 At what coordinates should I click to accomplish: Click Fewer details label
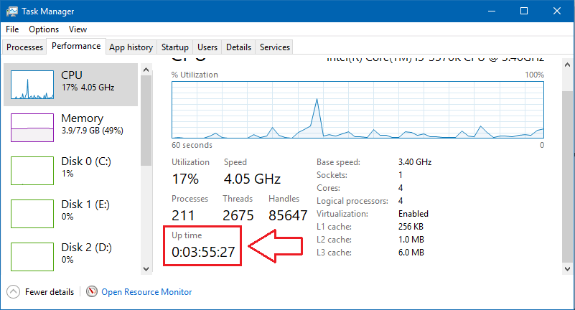point(50,292)
